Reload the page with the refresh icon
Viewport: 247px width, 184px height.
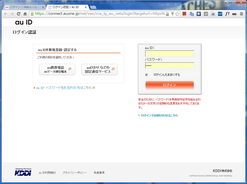coord(18,14)
